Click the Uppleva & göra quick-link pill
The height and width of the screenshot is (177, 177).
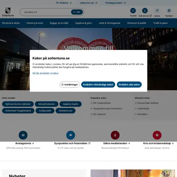click(x=70, y=104)
